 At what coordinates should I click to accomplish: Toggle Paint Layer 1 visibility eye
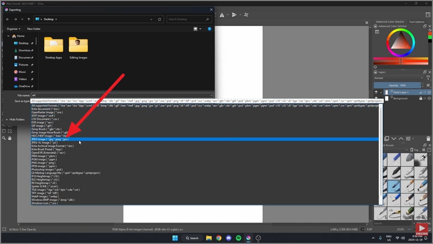coord(376,92)
